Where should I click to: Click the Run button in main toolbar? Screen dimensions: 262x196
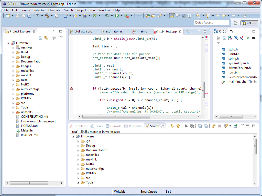pyautogui.click(x=117, y=16)
